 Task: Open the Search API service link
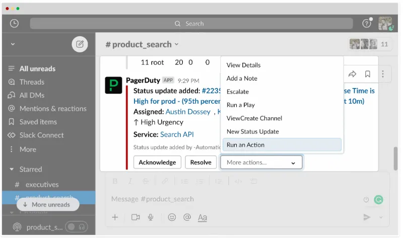pos(177,134)
